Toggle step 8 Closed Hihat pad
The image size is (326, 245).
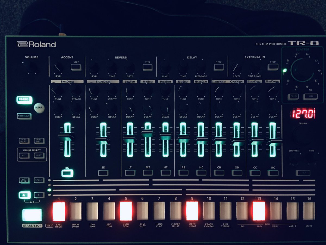[x=176, y=211]
